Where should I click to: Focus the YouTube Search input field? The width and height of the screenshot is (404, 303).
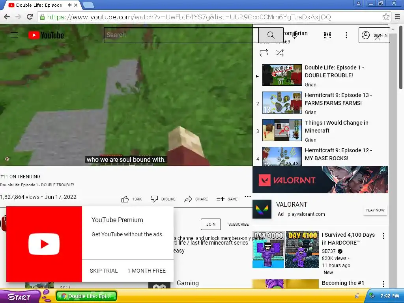pyautogui.click(x=181, y=35)
